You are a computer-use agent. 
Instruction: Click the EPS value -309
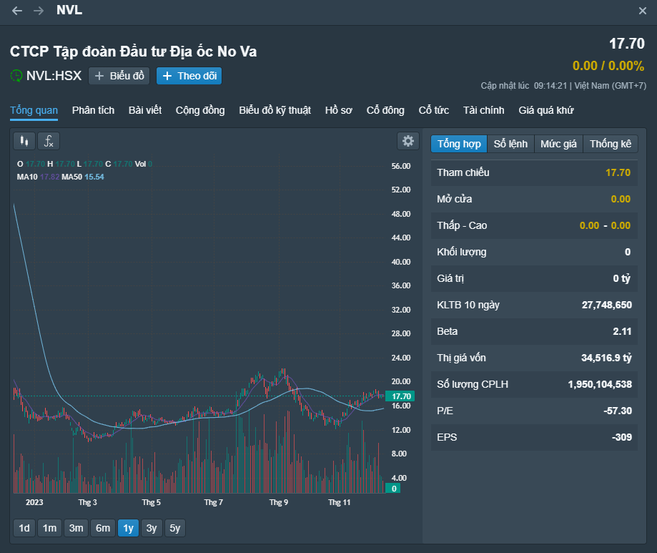click(621, 437)
